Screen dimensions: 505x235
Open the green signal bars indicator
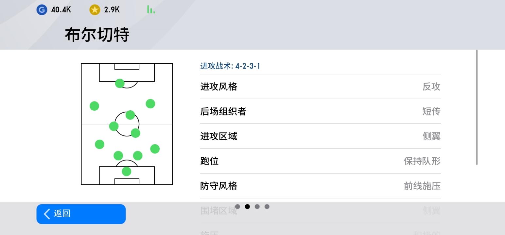[151, 9]
